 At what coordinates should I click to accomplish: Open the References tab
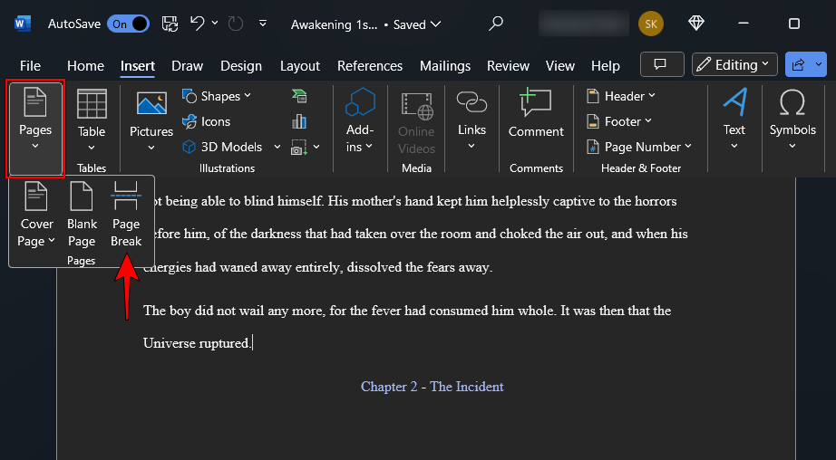click(370, 66)
